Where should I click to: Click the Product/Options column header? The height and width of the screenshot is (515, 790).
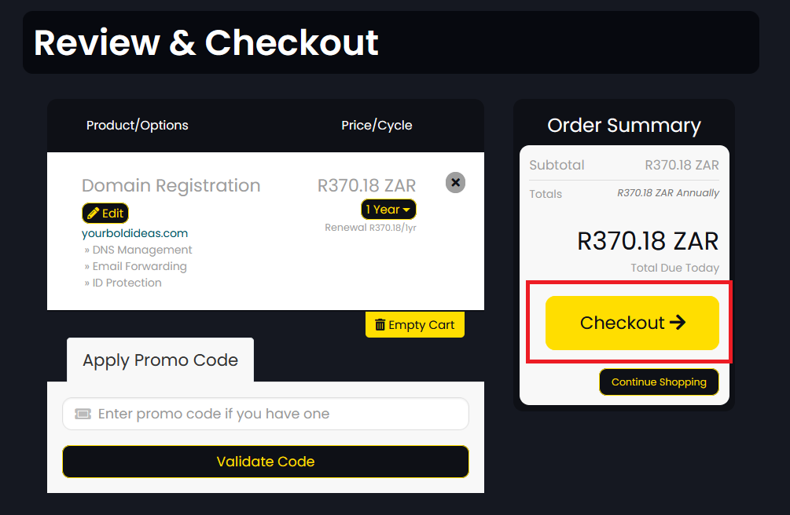(138, 126)
